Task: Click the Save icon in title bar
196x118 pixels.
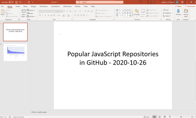Action: (x=16, y=2)
